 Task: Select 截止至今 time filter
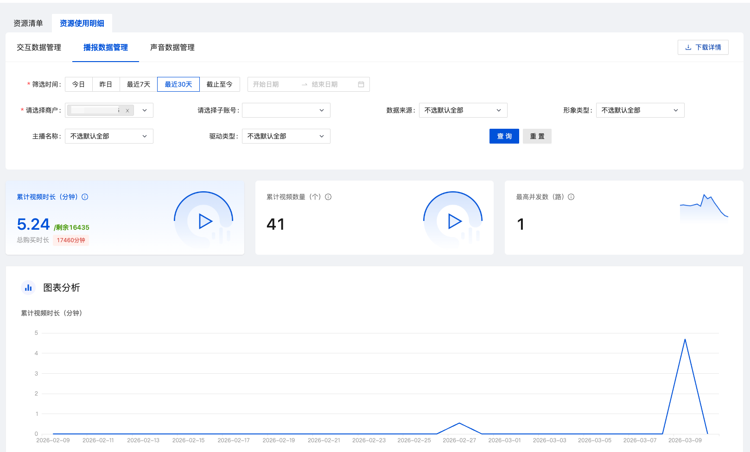pyautogui.click(x=219, y=84)
